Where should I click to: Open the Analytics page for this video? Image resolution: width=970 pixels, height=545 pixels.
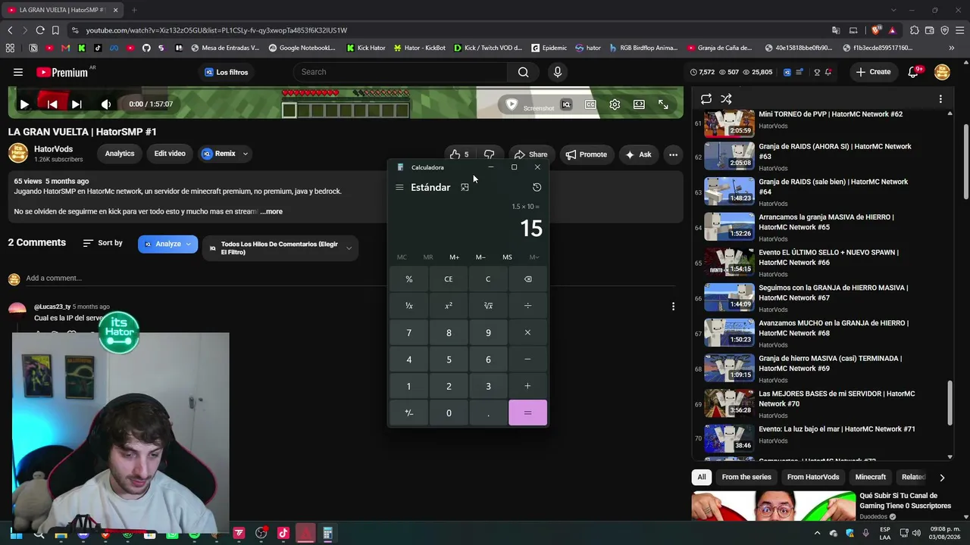[120, 154]
